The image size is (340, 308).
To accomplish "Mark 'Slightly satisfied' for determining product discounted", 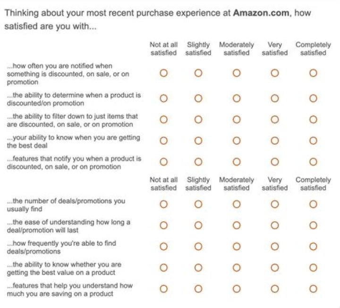I will [x=198, y=99].
